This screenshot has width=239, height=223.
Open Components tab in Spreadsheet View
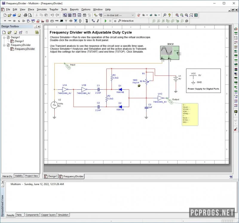pyautogui.click(x=32, y=215)
